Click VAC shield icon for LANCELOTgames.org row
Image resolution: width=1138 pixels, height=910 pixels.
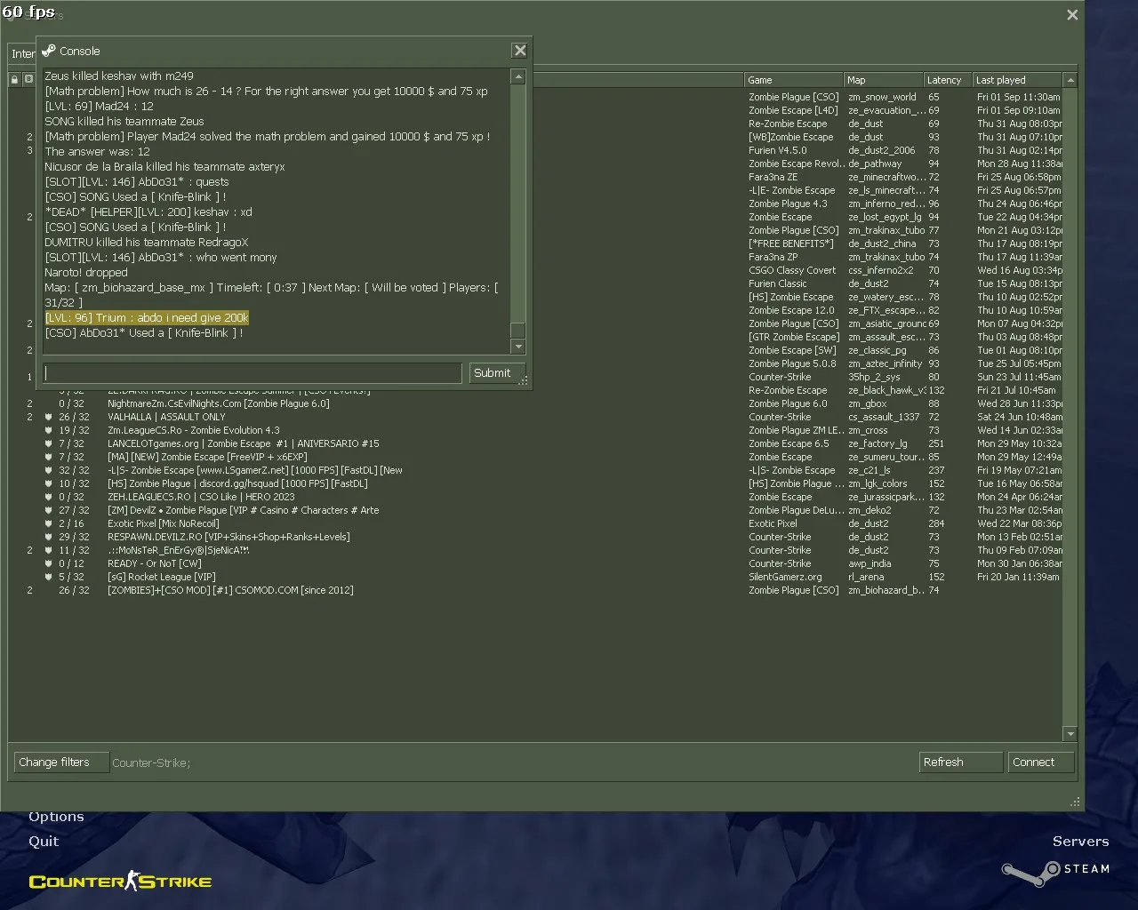coord(49,443)
